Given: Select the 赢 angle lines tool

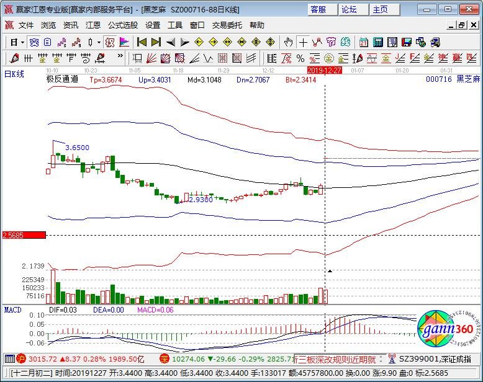Looking at the screenshot, I should pos(457,58).
